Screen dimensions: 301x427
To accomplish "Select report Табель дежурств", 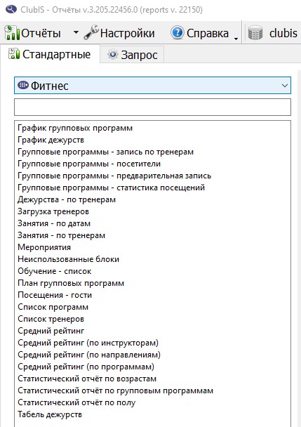I will point(50,415).
